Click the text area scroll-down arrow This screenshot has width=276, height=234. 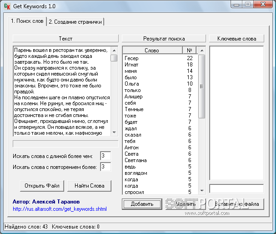point(114,133)
